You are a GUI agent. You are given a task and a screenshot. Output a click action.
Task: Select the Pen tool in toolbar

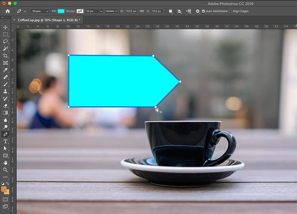(x=5, y=134)
